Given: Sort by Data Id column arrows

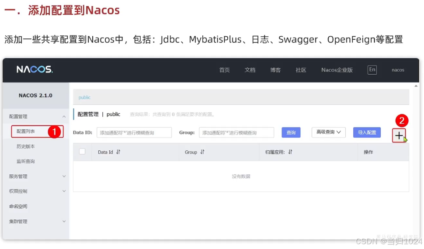Looking at the screenshot, I should pos(118,152).
